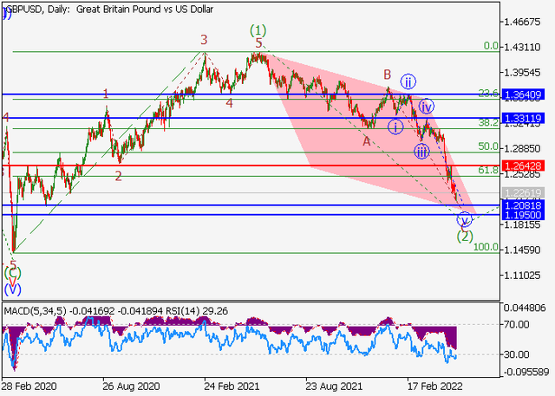Select the circled iv wave marker
The image size is (555, 396).
click(x=427, y=106)
